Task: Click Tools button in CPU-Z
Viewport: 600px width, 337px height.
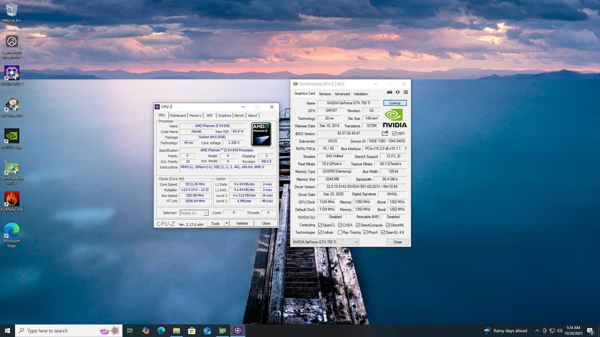Action: (215, 223)
